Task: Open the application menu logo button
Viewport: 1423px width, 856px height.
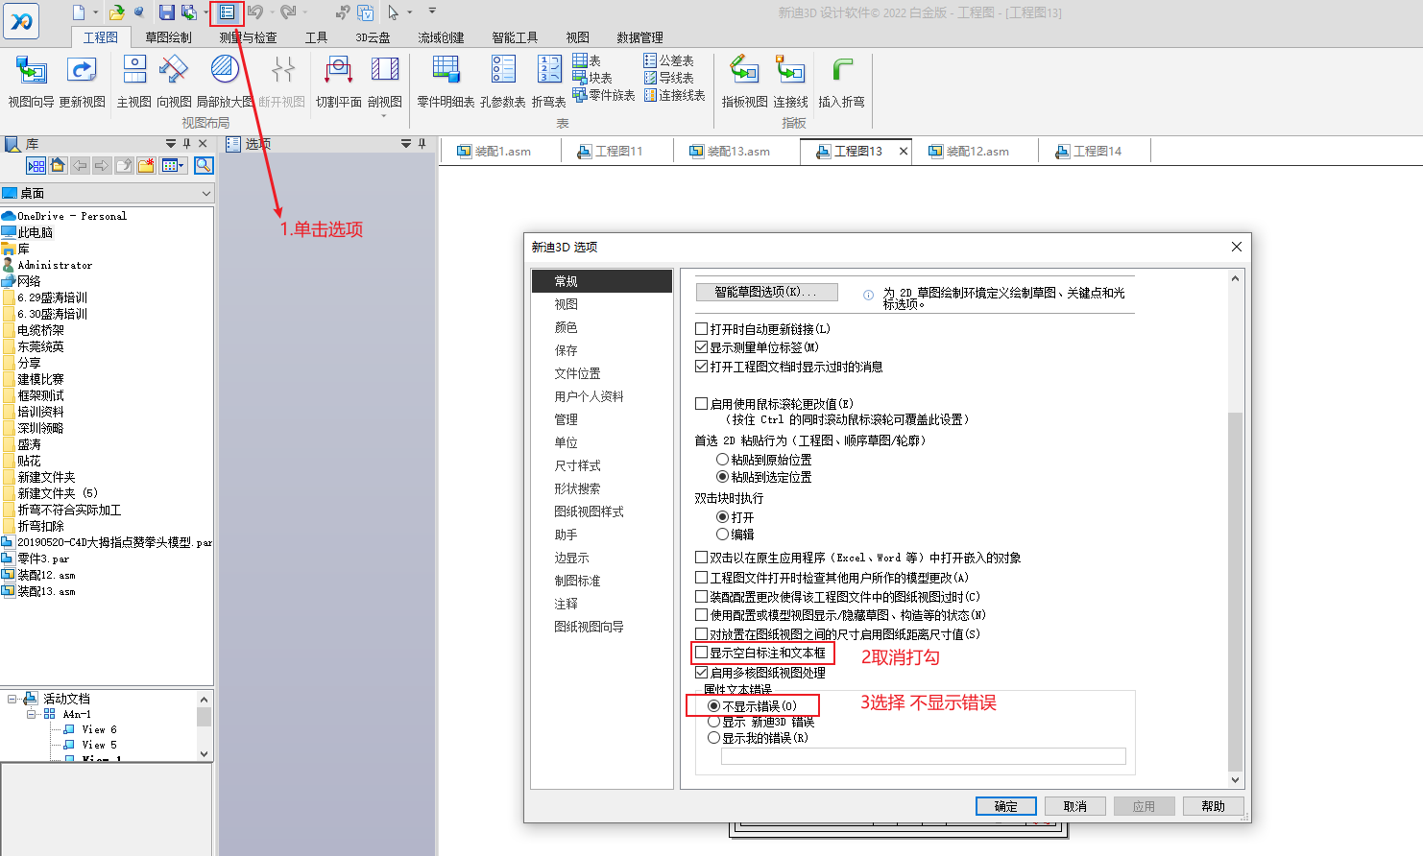Action: coord(21,21)
